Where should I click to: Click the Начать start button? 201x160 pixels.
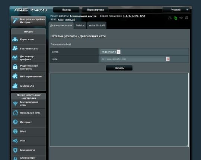pyautogui.click(x=119, y=68)
